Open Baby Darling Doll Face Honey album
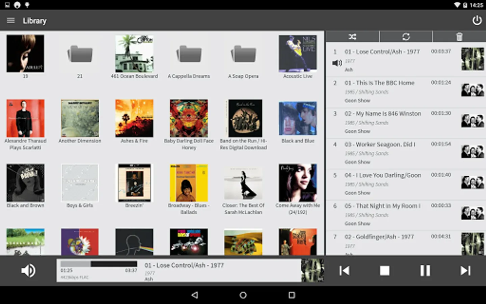The height and width of the screenshot is (304, 486). point(189,118)
